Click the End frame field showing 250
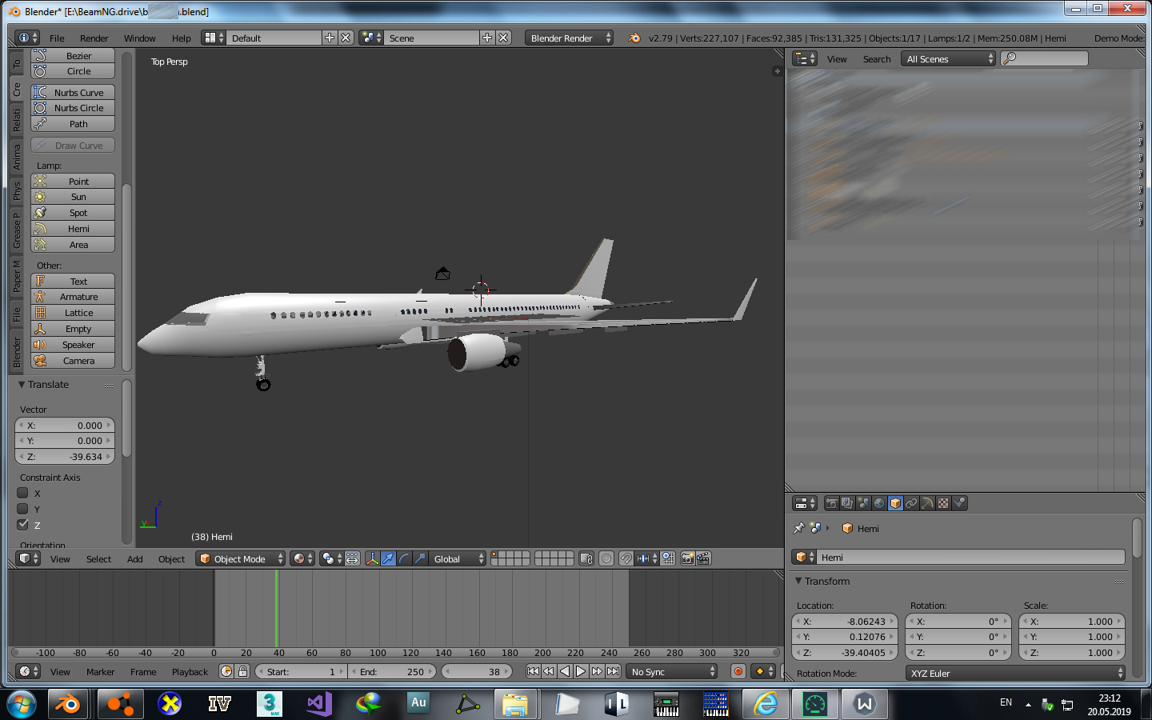This screenshot has height=720, width=1152. (x=392, y=671)
